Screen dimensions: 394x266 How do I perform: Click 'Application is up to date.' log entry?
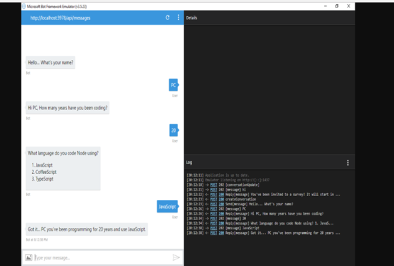227,175
